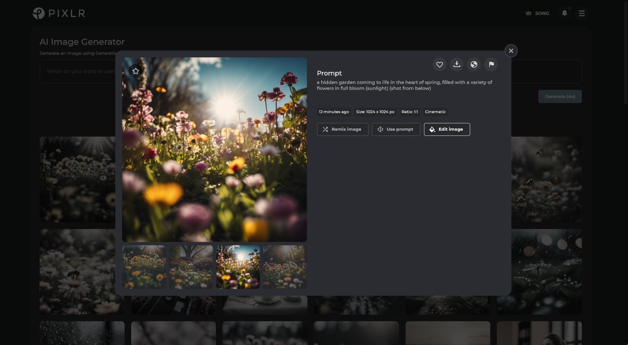Click the Pixlr logo
The image size is (628, 345).
point(59,13)
